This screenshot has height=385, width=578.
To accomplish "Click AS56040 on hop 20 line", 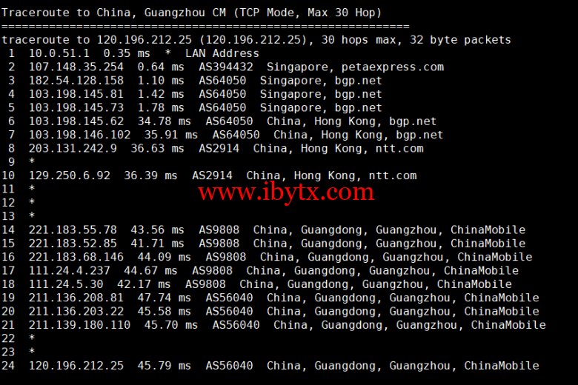I will (229, 311).
